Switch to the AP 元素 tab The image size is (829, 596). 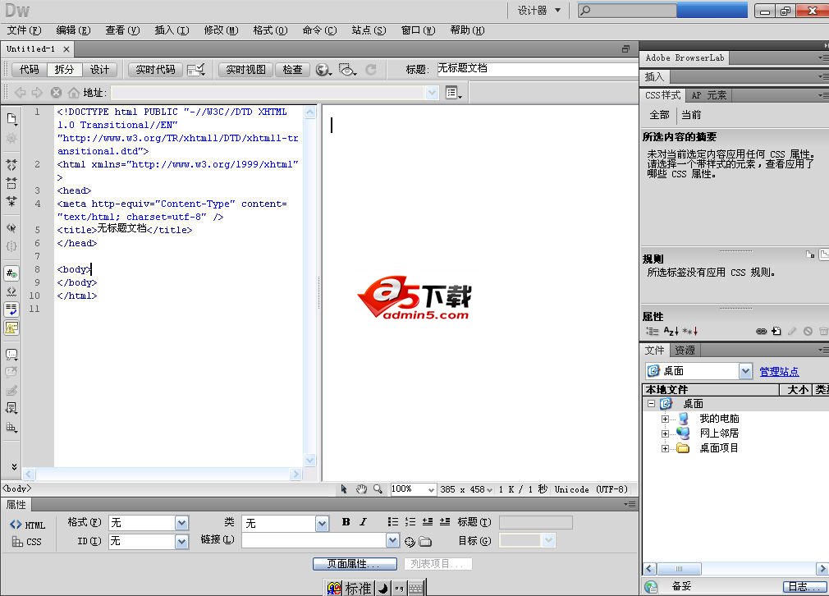point(708,95)
